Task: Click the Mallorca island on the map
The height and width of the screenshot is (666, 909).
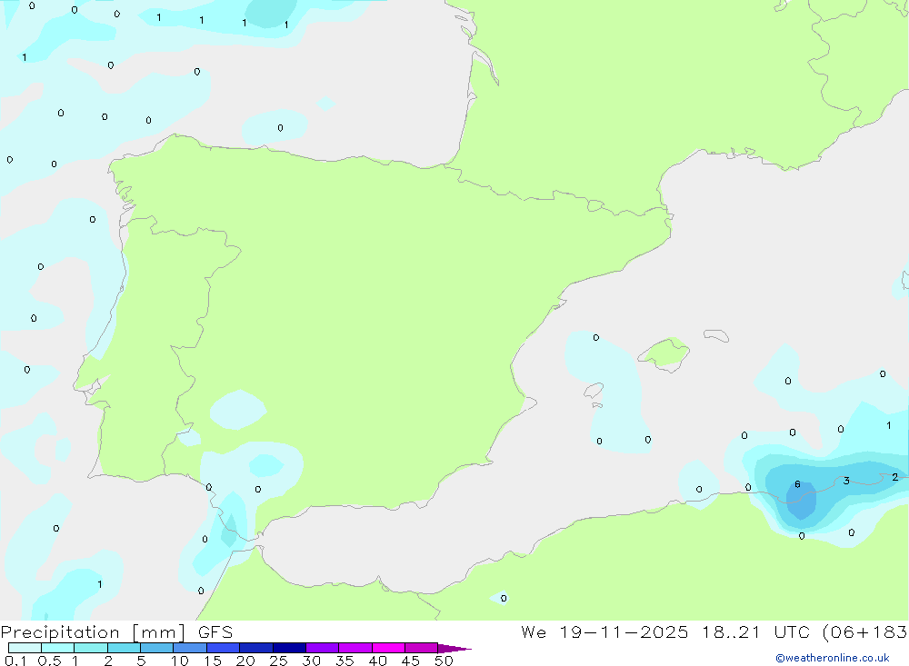Action: click(x=665, y=353)
